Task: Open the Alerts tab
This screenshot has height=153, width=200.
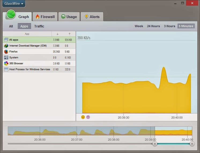Action: click(x=92, y=17)
